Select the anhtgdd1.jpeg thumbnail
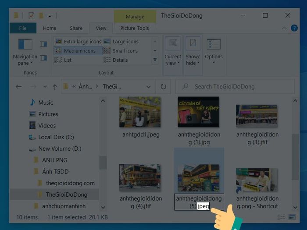Image resolution: width=307 pixels, height=230 pixels. pos(140,112)
